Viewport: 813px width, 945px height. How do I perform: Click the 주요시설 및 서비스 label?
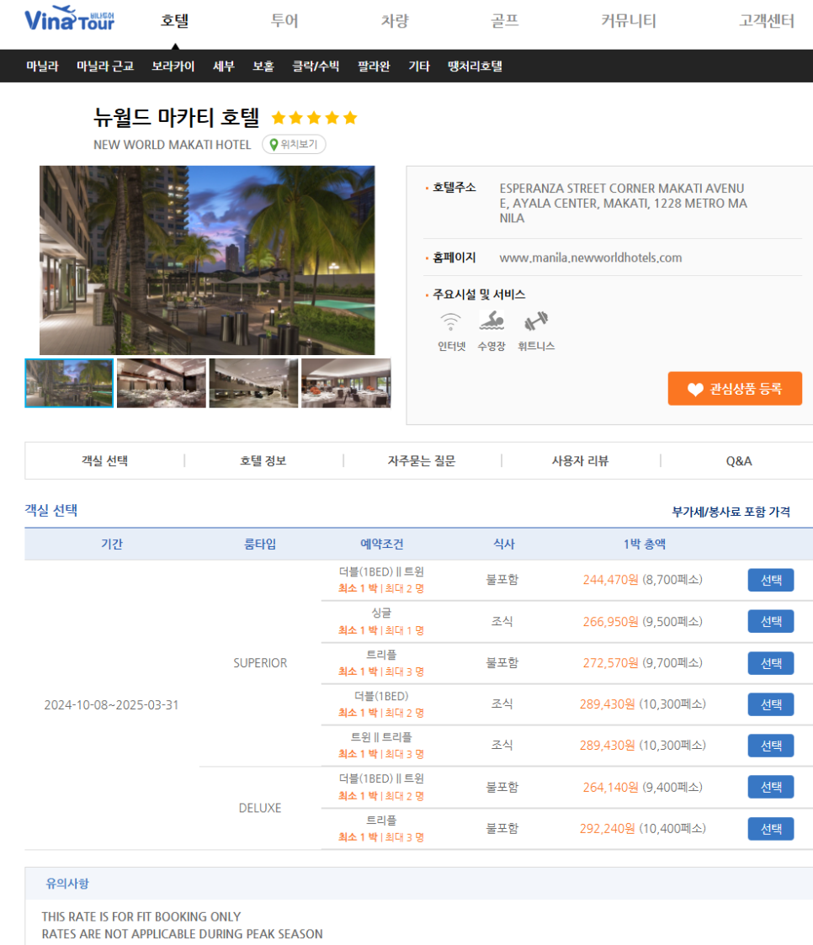pyautogui.click(x=479, y=295)
